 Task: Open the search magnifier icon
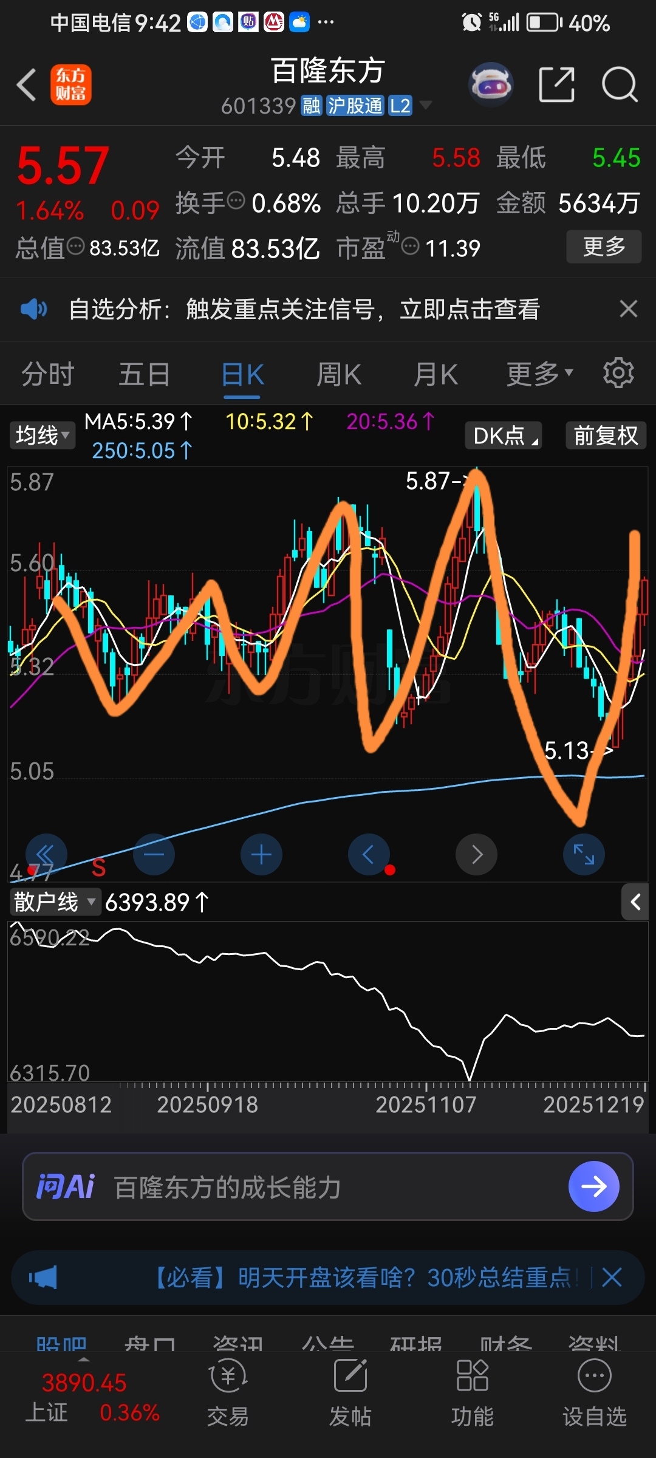pos(620,84)
